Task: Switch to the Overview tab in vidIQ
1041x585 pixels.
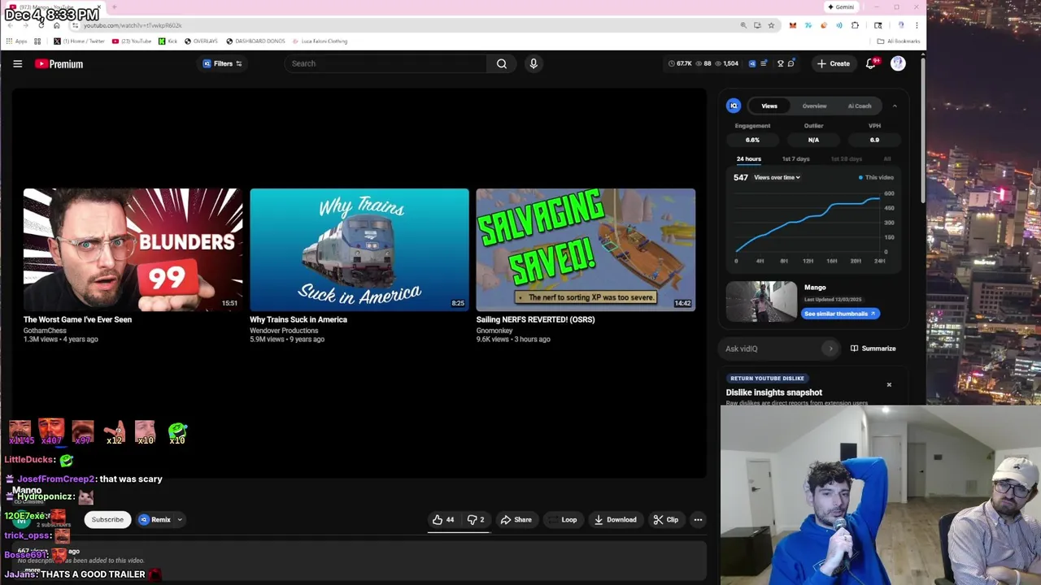Action: (x=814, y=106)
